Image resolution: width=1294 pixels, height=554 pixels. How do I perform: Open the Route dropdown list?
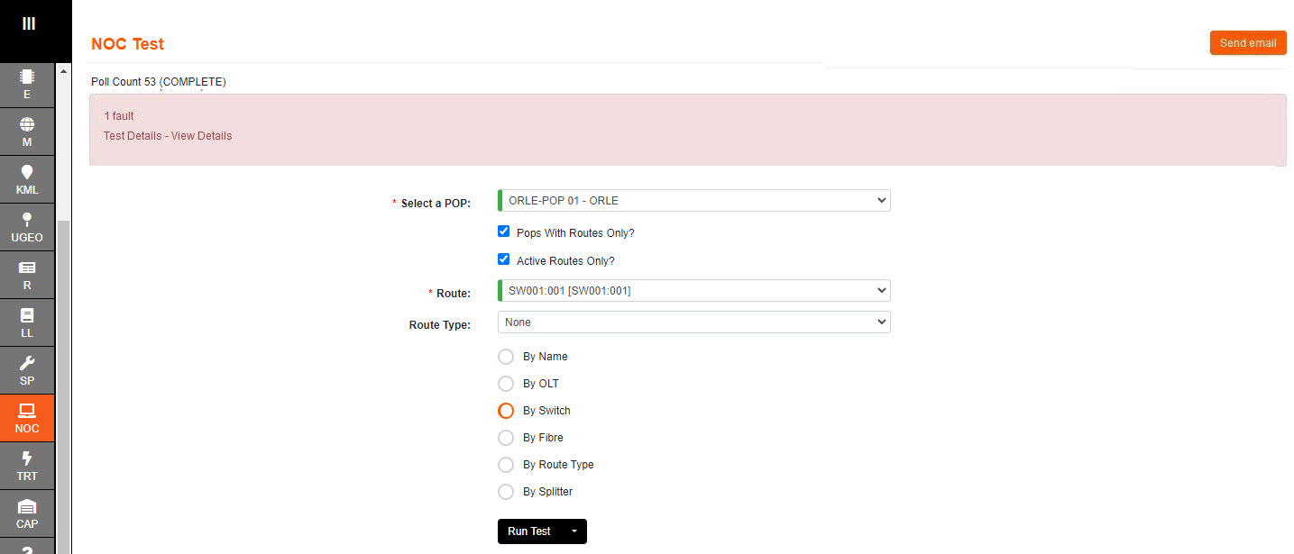click(x=693, y=291)
